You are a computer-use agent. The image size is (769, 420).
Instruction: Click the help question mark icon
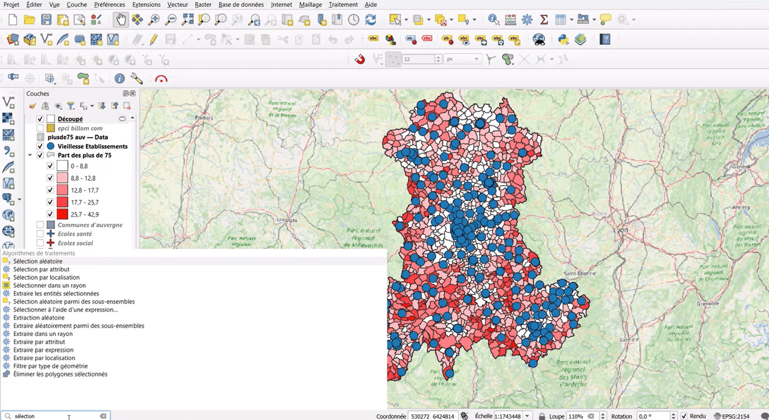point(605,39)
